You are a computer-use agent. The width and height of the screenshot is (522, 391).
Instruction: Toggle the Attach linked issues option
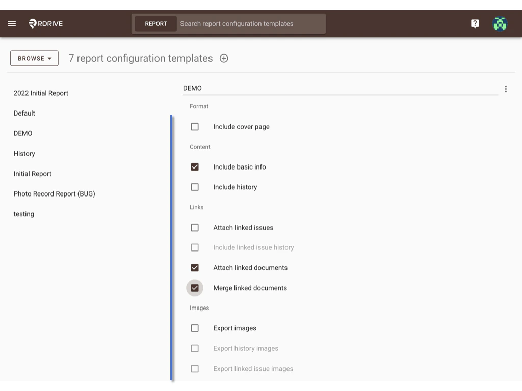pyautogui.click(x=195, y=227)
